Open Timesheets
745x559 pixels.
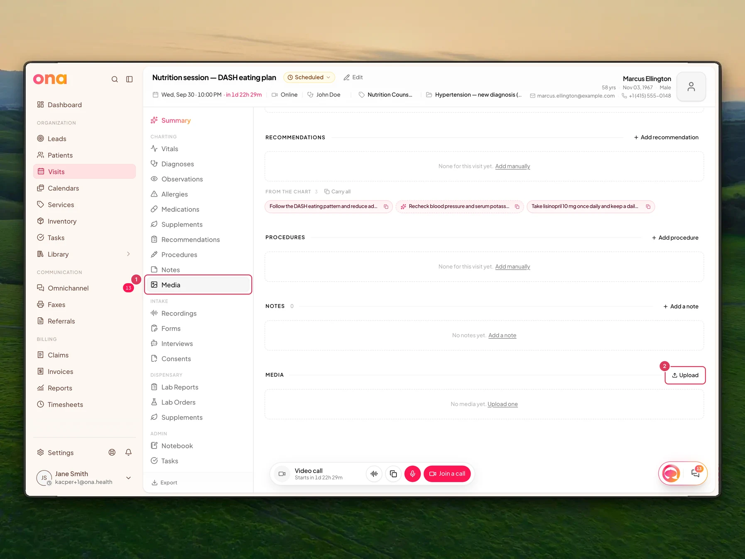tap(84, 405)
